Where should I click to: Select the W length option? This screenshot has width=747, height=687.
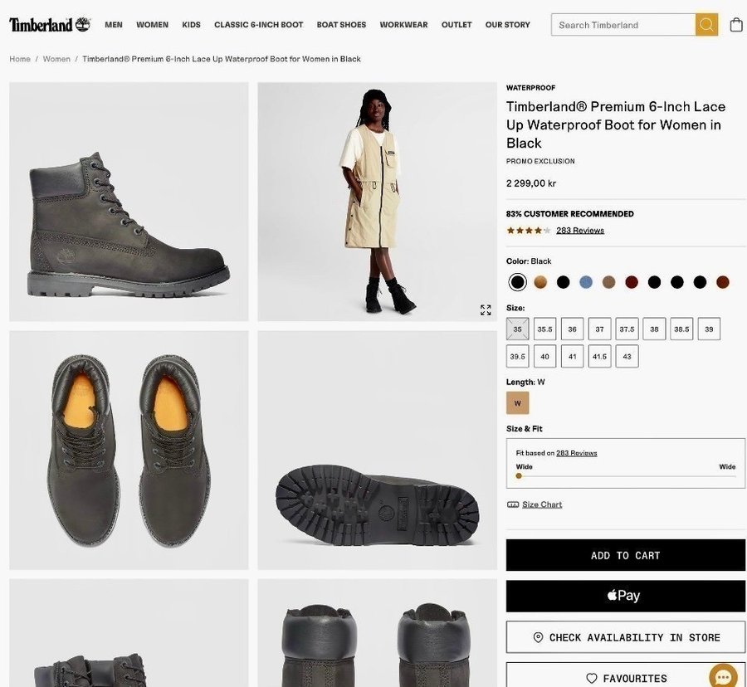(x=517, y=403)
